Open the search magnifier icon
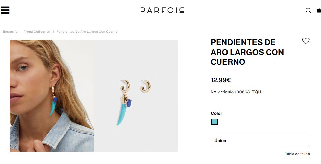 [x=308, y=11]
